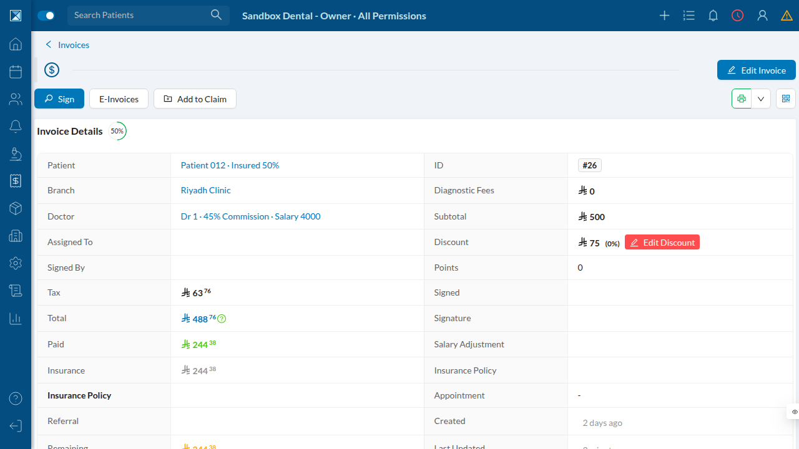799x449 pixels.
Task: Click the search magnifier icon
Action: coord(216,15)
